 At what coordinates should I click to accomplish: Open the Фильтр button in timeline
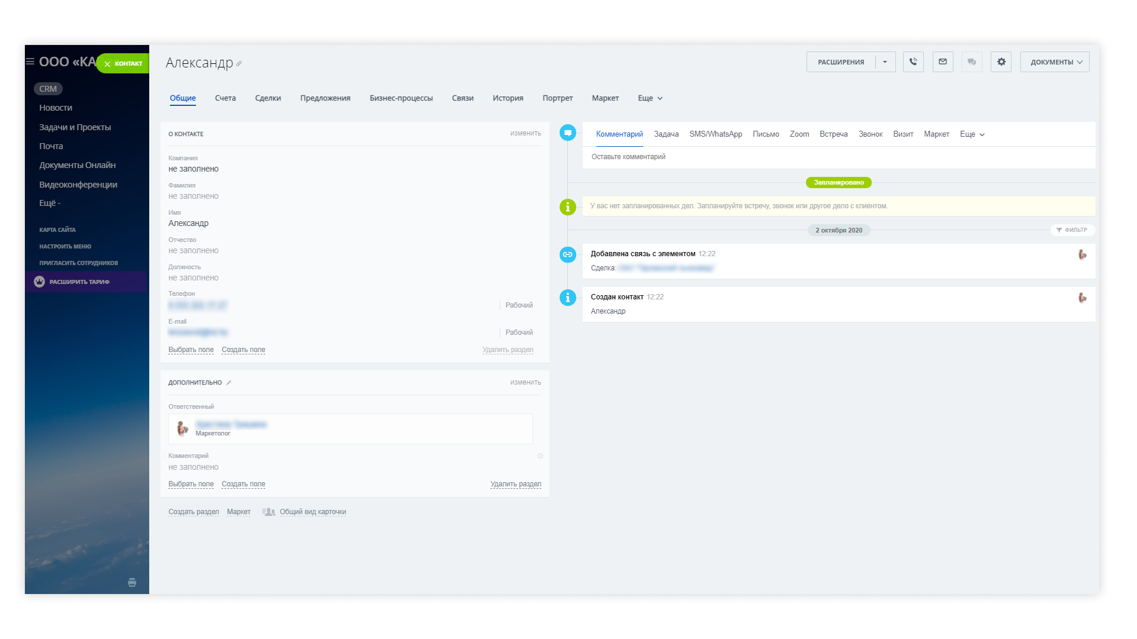1072,230
